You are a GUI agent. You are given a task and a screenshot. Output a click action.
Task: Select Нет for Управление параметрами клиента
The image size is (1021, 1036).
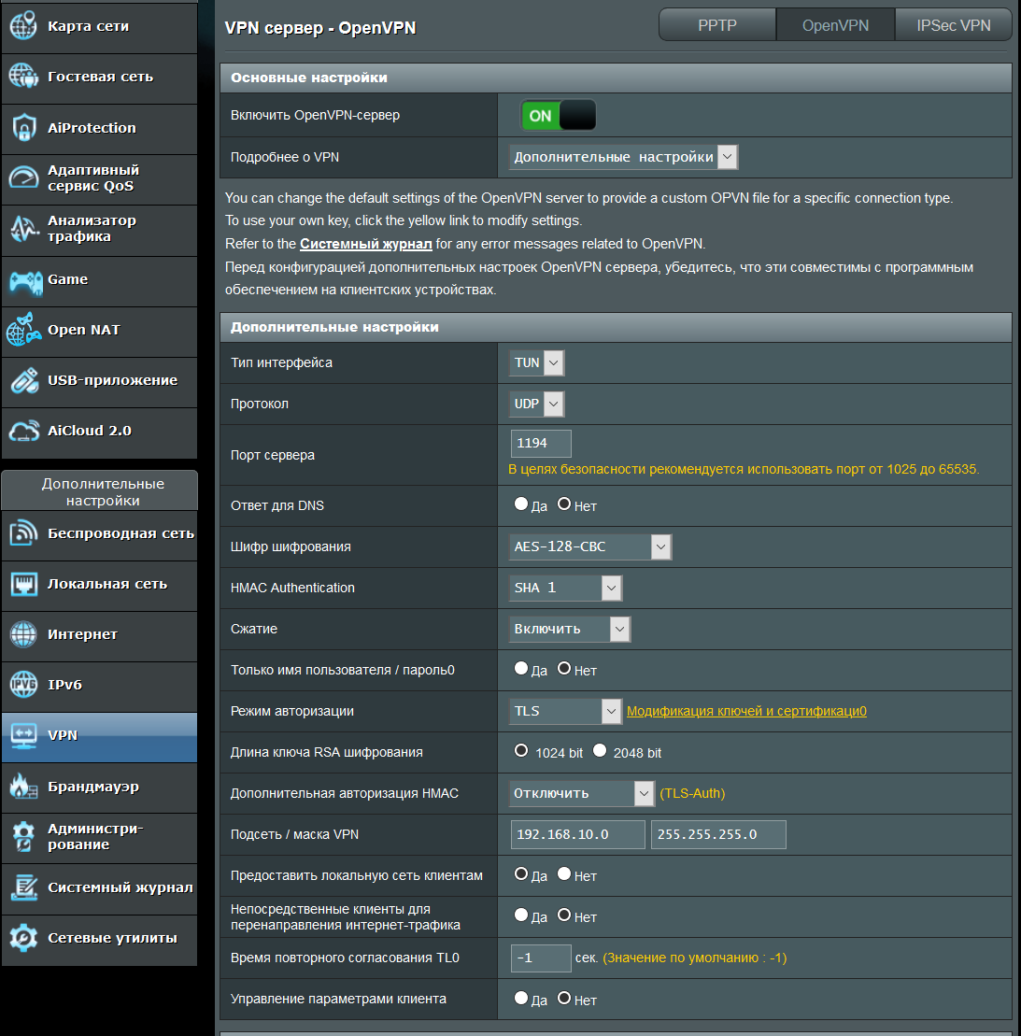point(563,998)
